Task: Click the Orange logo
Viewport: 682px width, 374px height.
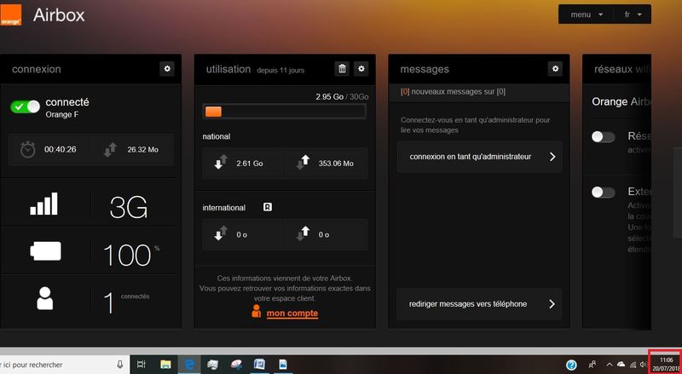Action: 11,15
